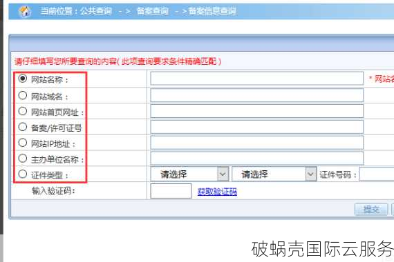Click 备案查询 in the breadcrumb
This screenshot has width=394, height=262.
pos(153,11)
